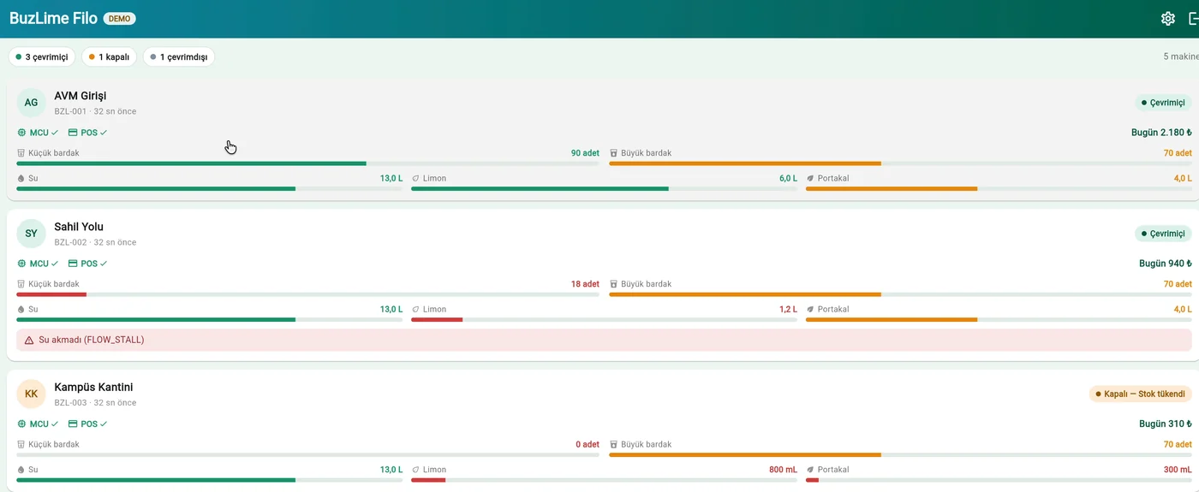Click the 1,2 L Limon value
1199x492 pixels.
coord(788,309)
